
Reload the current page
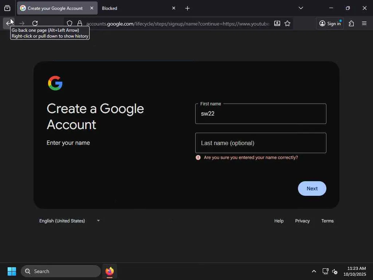tap(35, 23)
